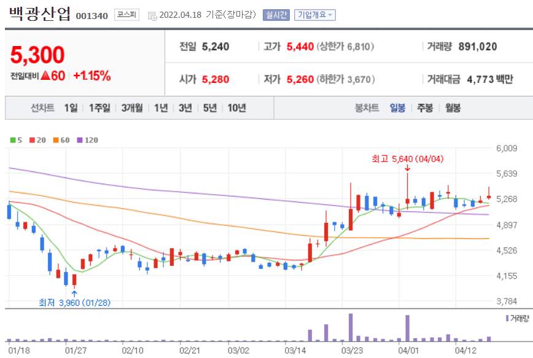Image resolution: width=533 pixels, height=358 pixels.
Task: Click the 고가 value 5,440
Action: (300, 47)
